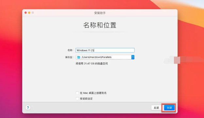Click the red close window button
204x118 pixels.
coord(25,13)
